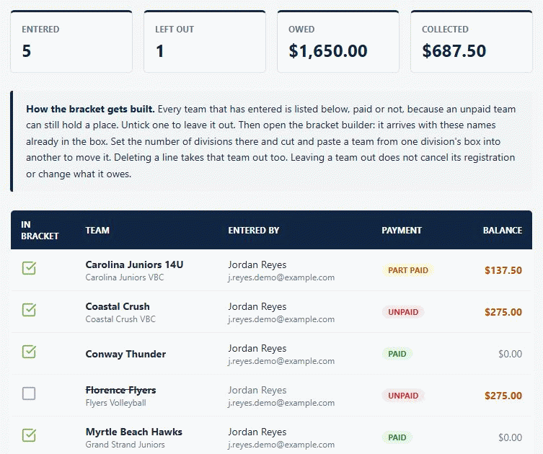Image resolution: width=543 pixels, height=454 pixels.
Task: Select struck-through team Florence Flyers
Action: [x=120, y=390]
